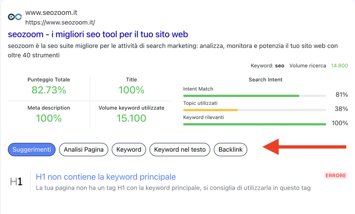The image size is (355, 214).
Task: Switch to the Keyword tab
Action: pyautogui.click(x=129, y=149)
